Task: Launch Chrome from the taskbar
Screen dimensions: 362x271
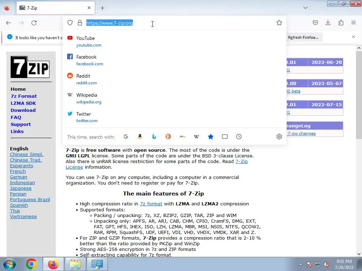Action: 31,264
